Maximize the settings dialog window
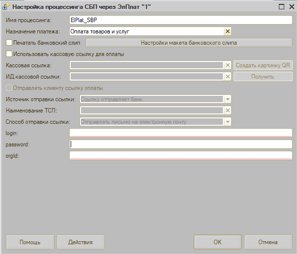297x254 pixels. (x=281, y=7)
